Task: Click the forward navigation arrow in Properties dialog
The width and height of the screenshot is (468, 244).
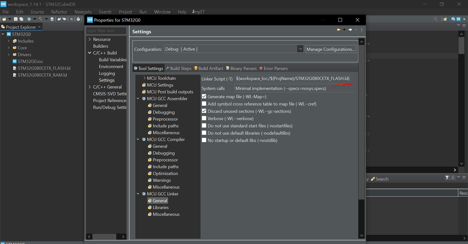Action: coord(350,30)
